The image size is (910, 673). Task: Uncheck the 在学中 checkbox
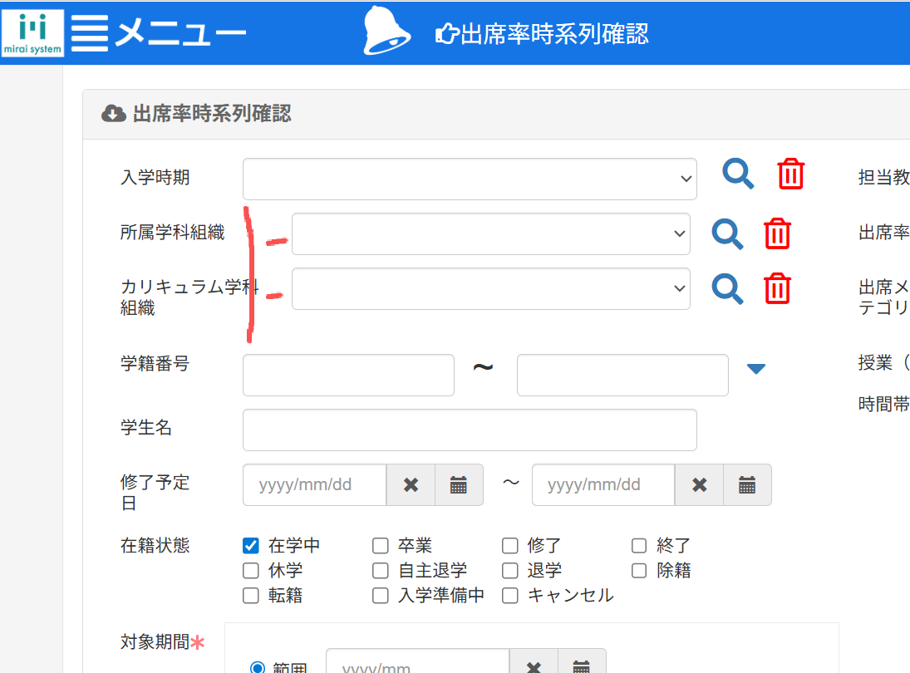pos(251,546)
